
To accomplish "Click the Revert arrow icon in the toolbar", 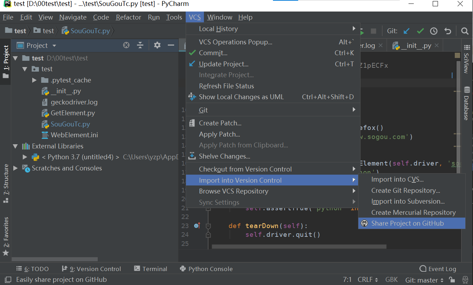I will click(x=447, y=31).
